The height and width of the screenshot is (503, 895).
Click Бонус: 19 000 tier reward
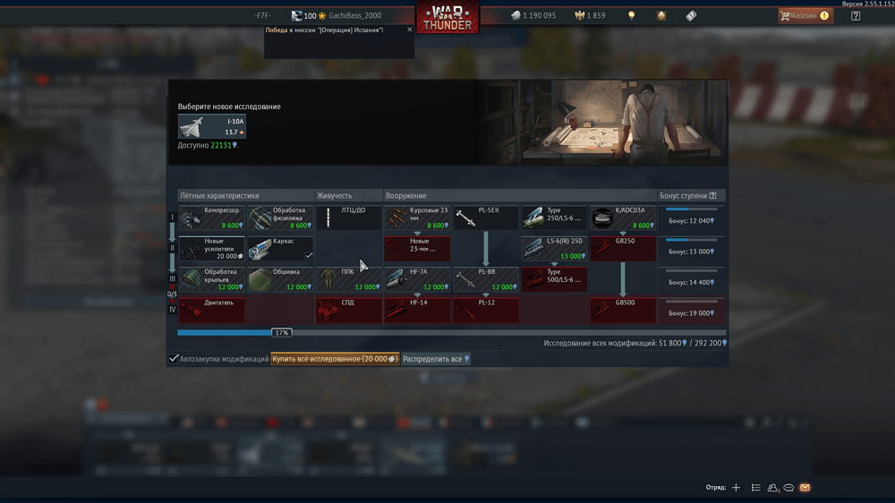click(691, 313)
